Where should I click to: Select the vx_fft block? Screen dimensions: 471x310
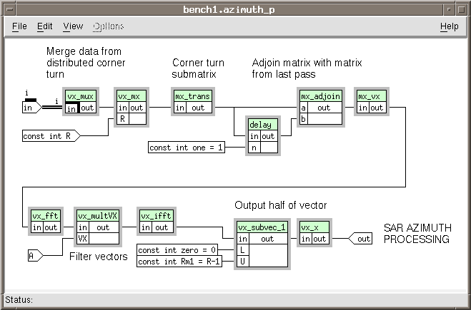(x=44, y=216)
